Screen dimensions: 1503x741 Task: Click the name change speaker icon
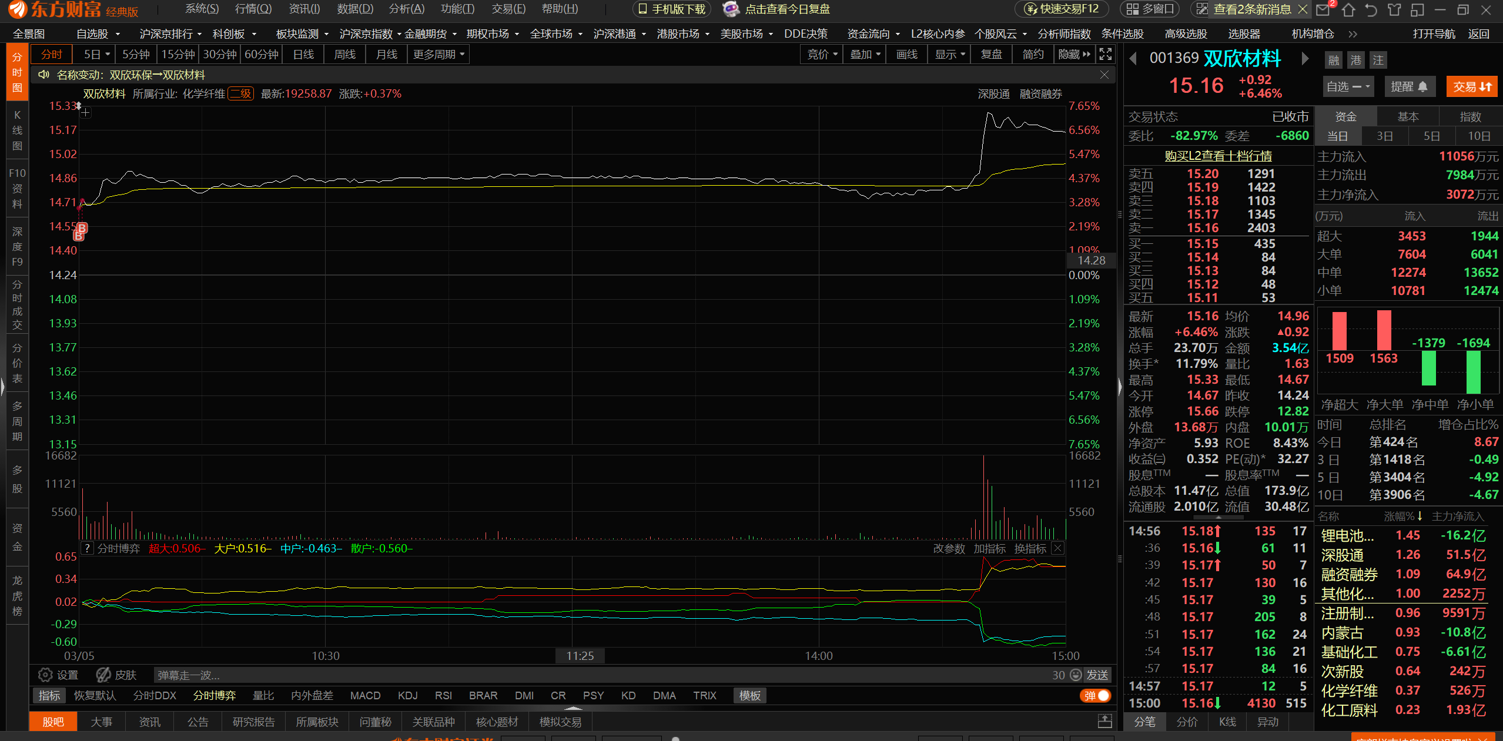tap(43, 75)
